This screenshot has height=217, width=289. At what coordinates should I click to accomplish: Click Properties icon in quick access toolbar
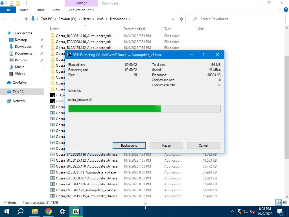coord(11,3)
